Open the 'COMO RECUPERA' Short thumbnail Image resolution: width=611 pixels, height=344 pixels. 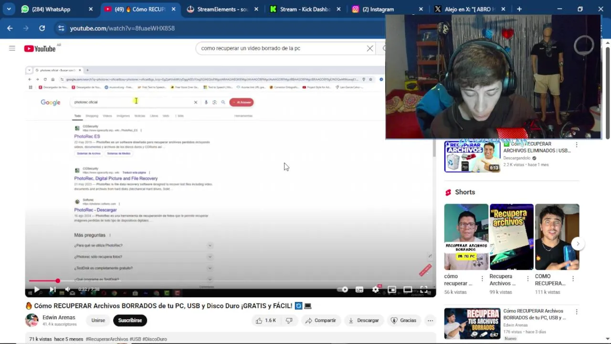point(557,237)
